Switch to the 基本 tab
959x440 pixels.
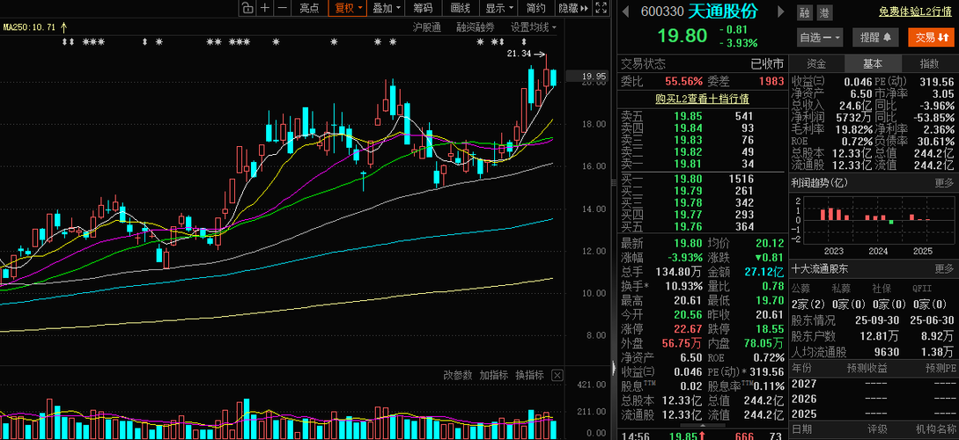[x=872, y=63]
